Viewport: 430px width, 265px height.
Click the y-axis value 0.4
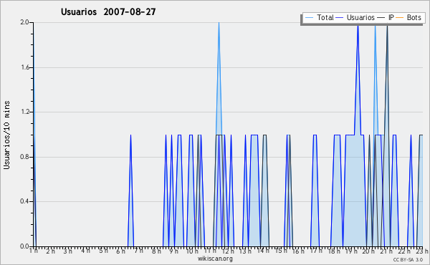coord(24,202)
